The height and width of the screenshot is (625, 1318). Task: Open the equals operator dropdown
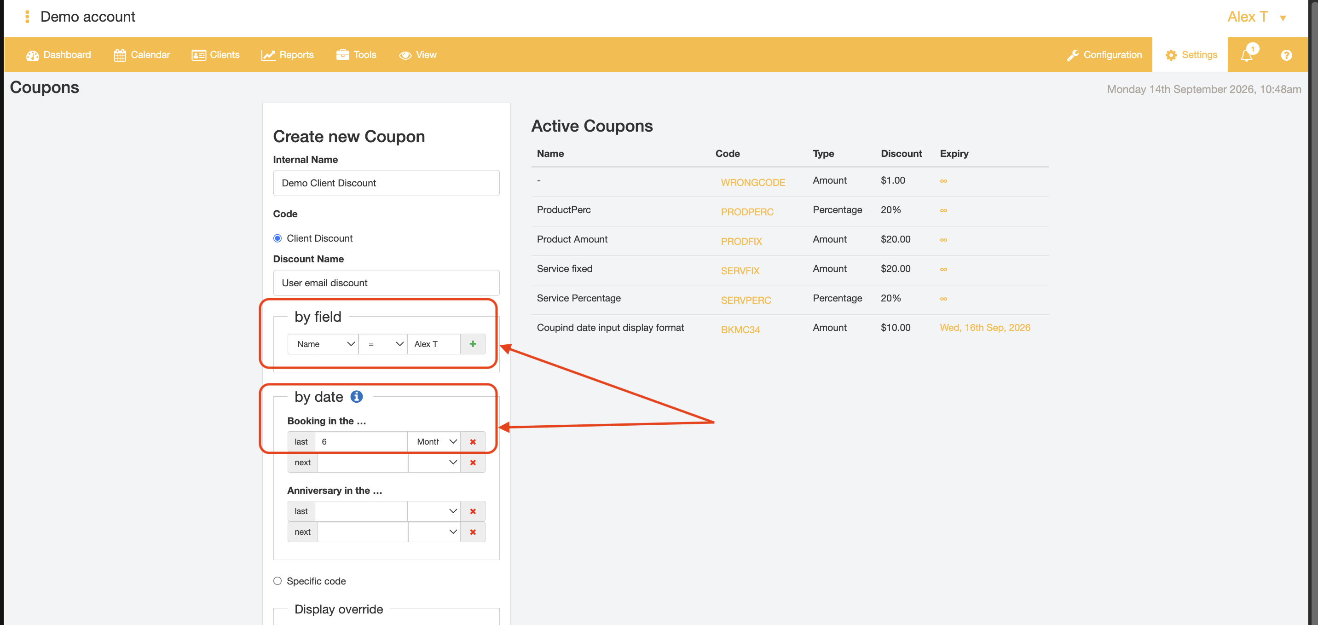point(383,344)
